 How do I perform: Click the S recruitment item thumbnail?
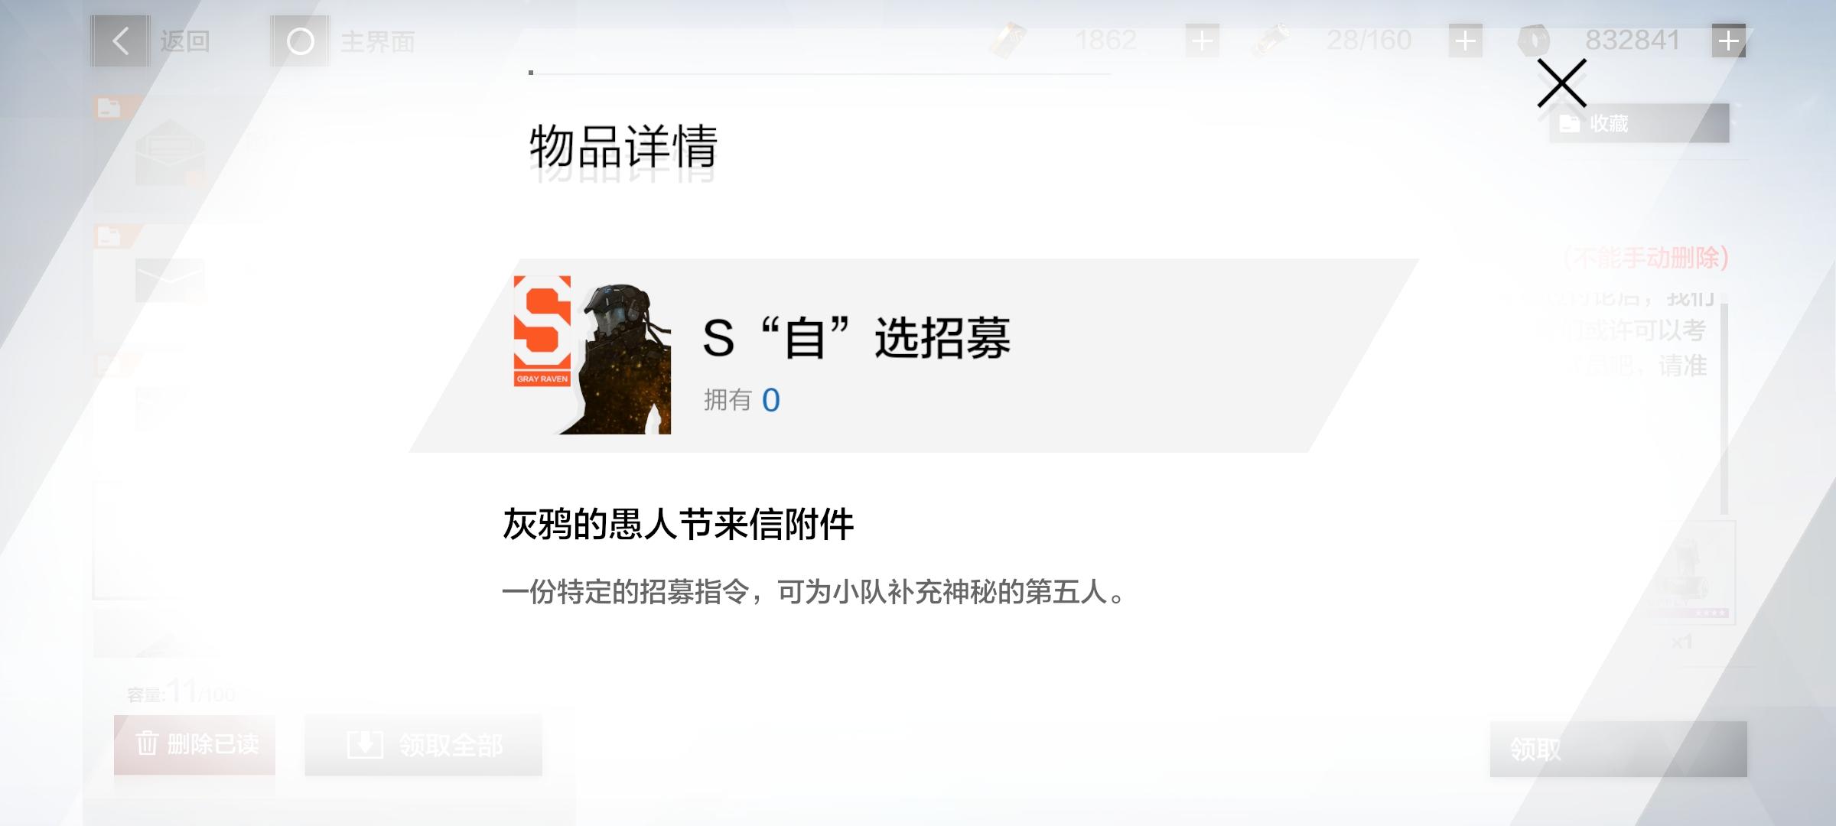[x=592, y=355]
